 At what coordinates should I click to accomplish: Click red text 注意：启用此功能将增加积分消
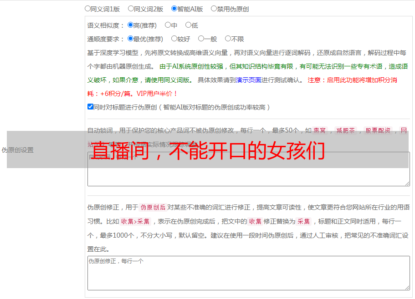coord(352,80)
